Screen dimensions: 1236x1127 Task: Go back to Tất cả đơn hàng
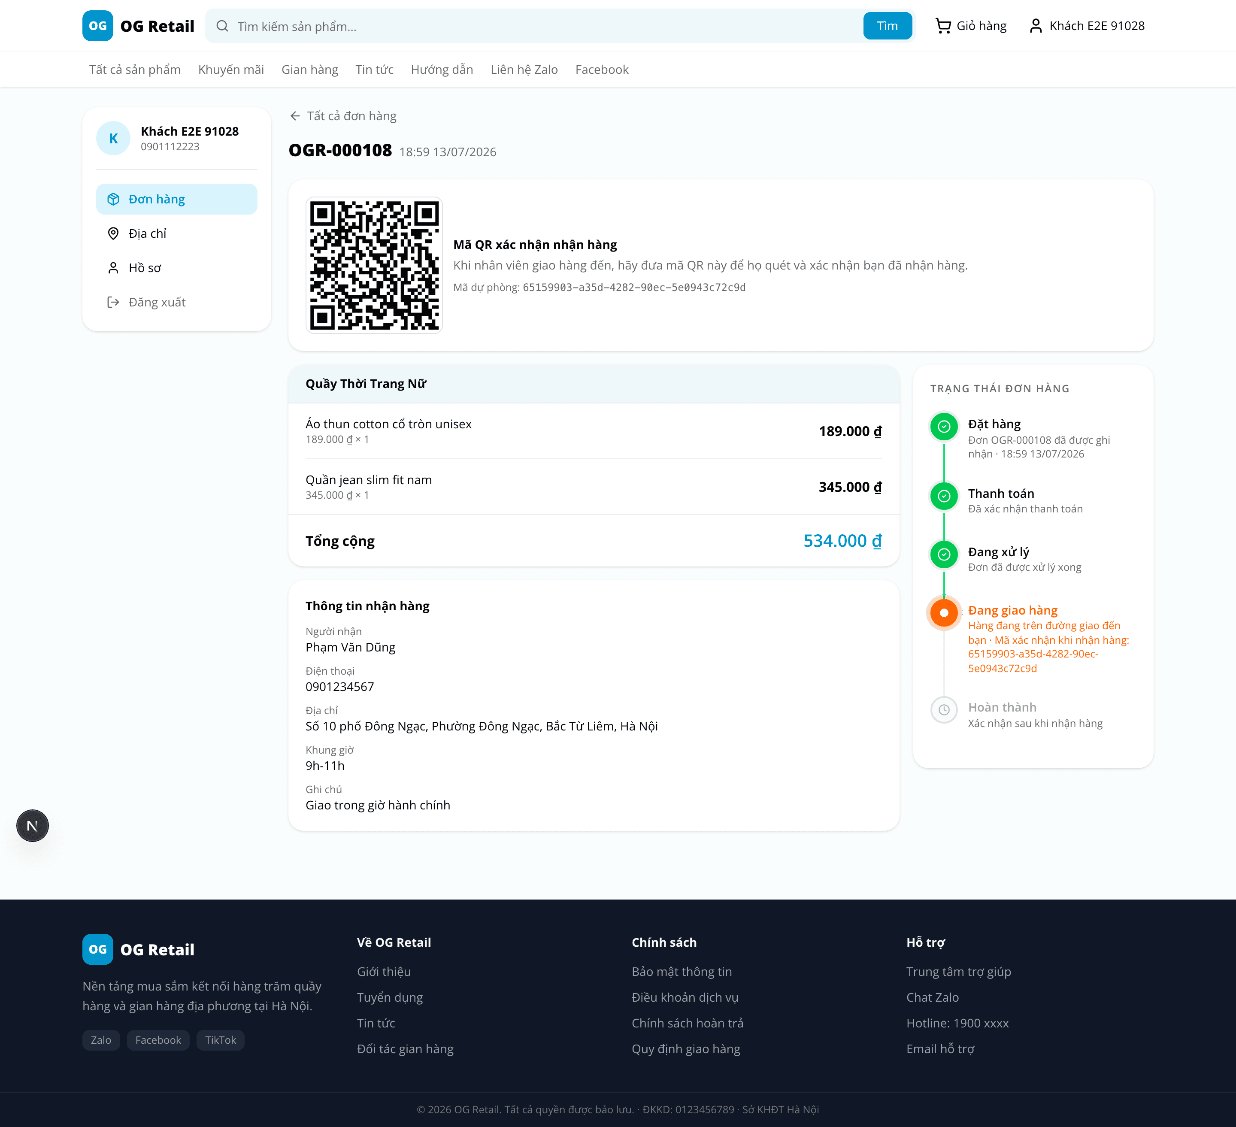click(x=343, y=116)
